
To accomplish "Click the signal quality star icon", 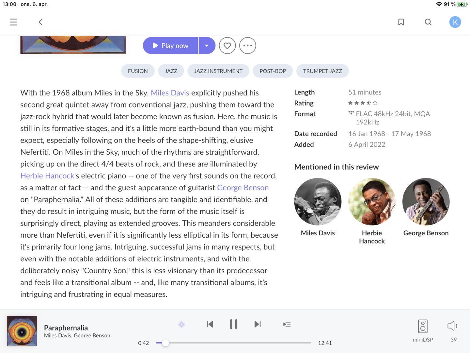I will [181, 324].
